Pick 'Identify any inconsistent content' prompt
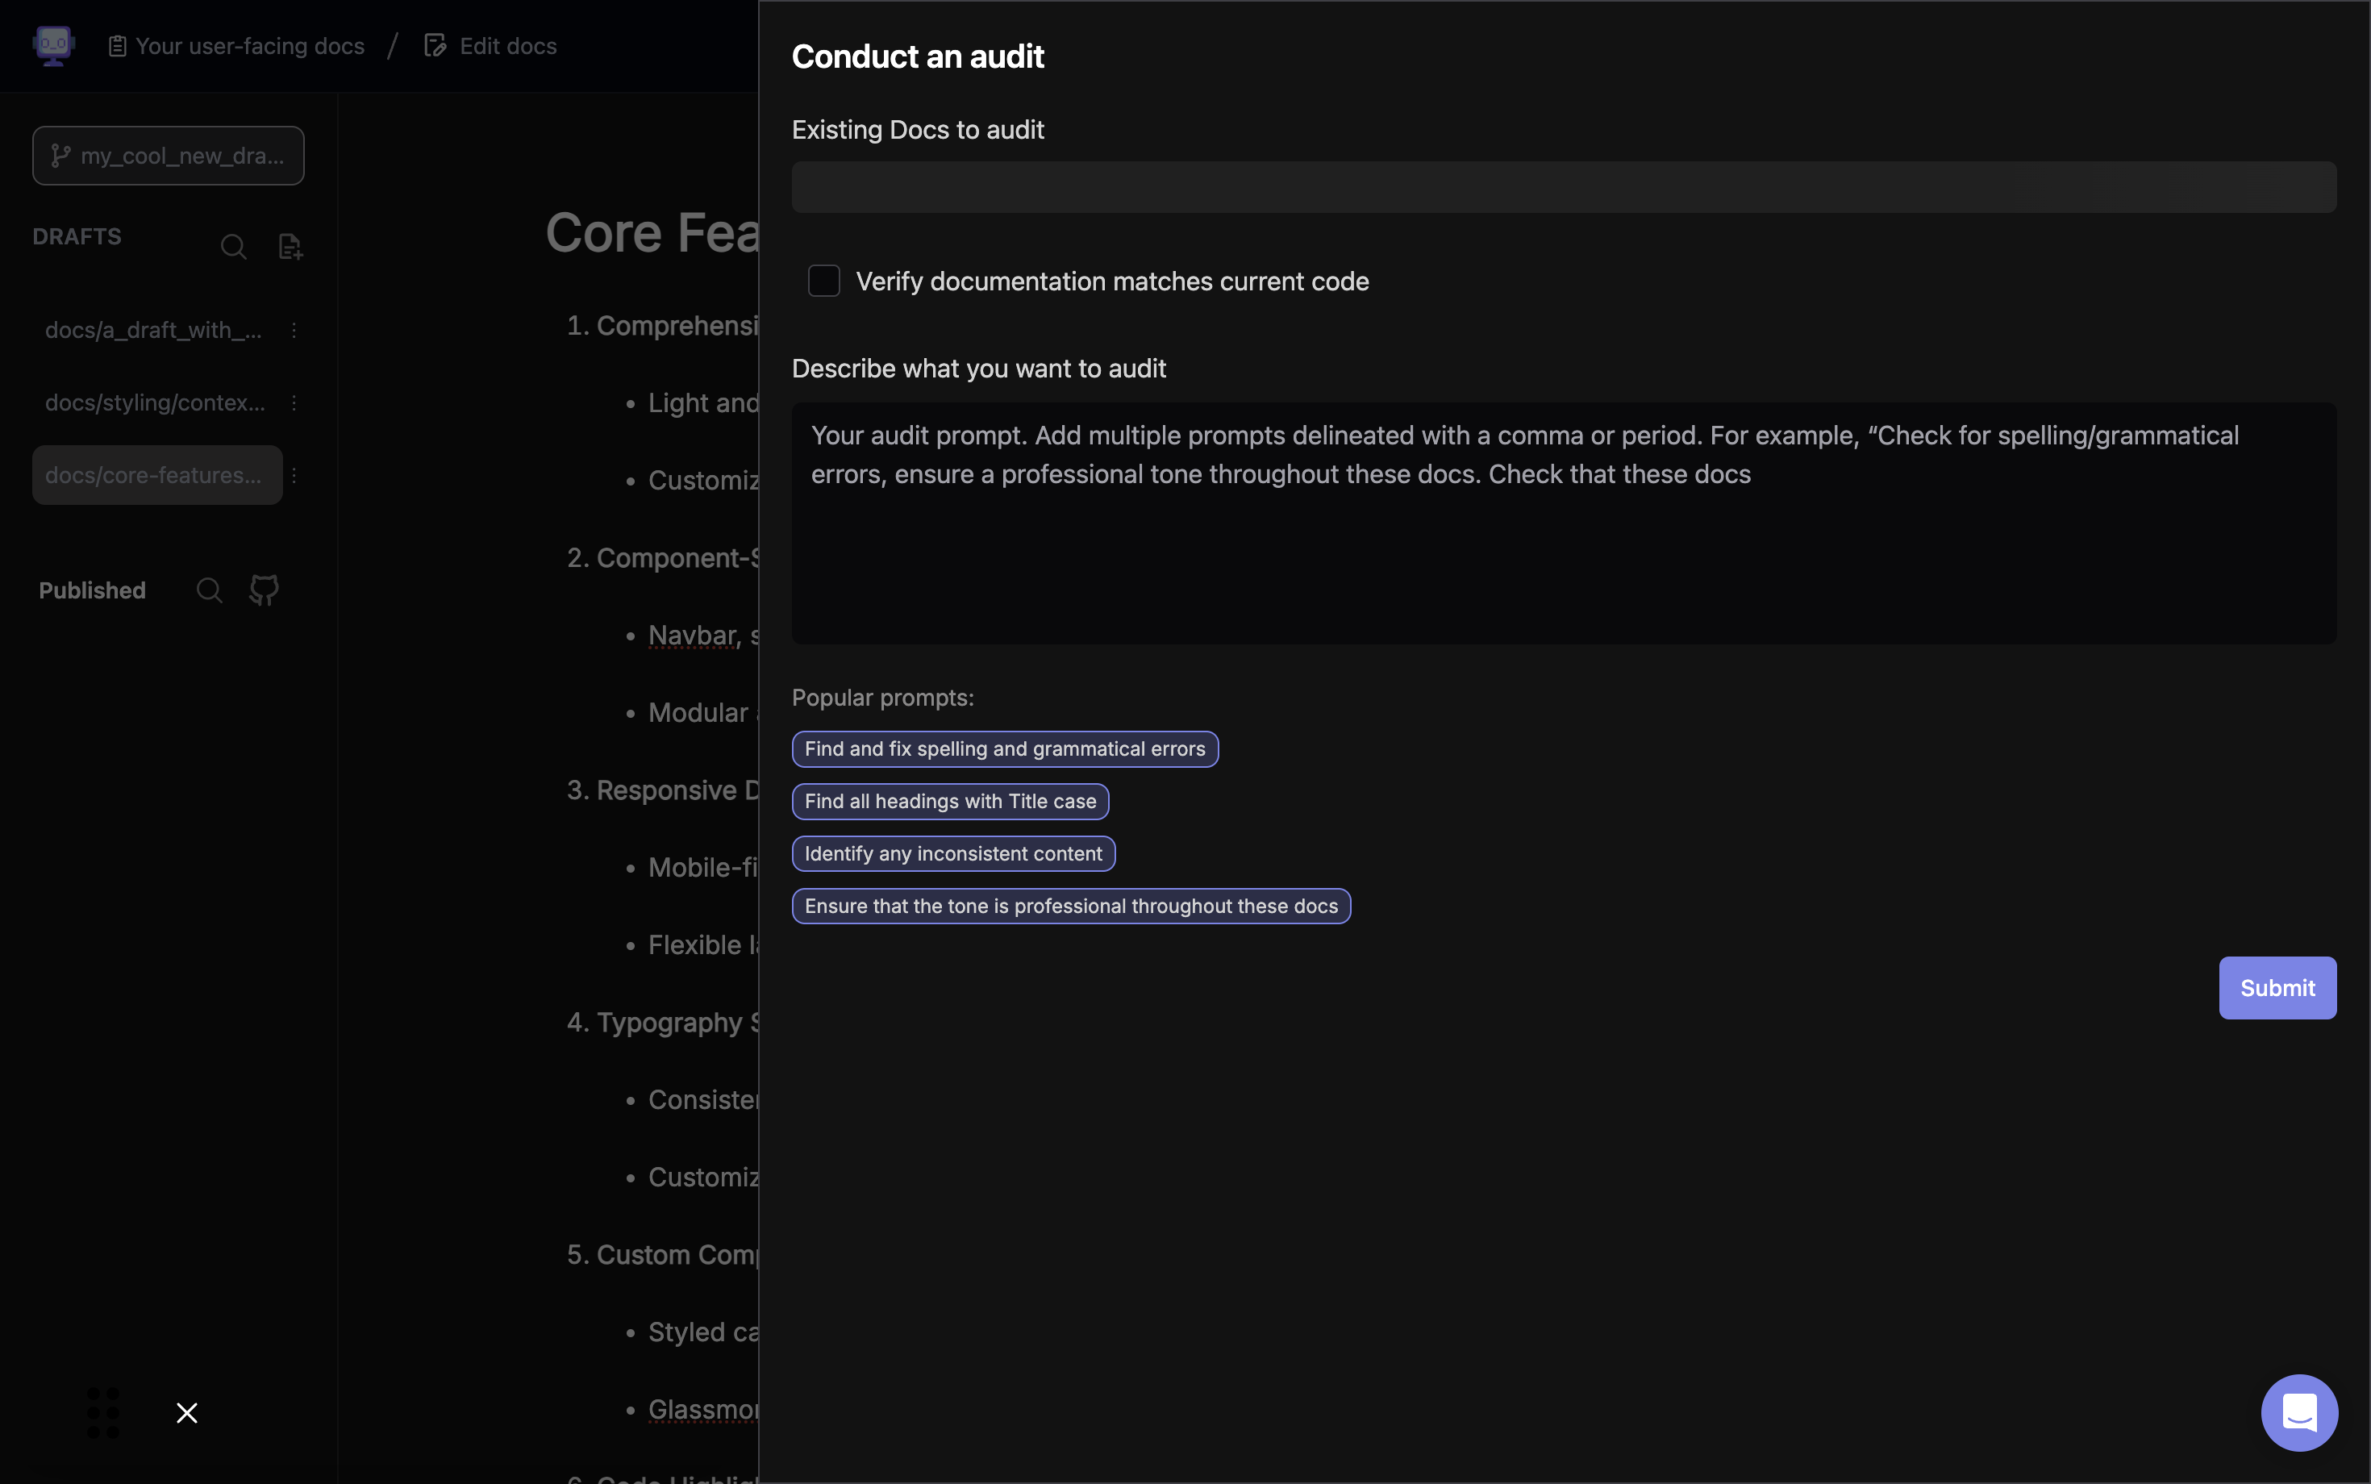 [x=953, y=854]
